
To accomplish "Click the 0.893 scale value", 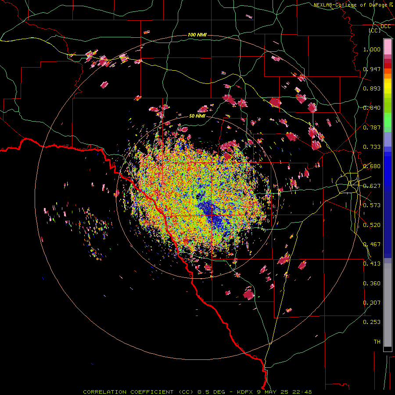I will click(372, 88).
